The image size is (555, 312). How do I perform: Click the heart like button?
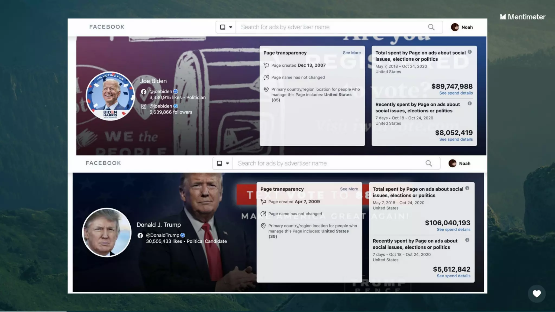click(537, 294)
